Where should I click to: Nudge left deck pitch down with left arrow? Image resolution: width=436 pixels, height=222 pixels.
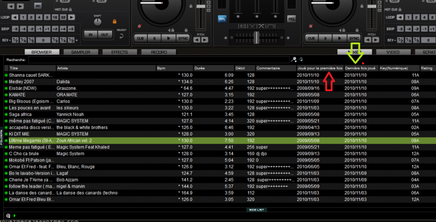tap(197, 40)
